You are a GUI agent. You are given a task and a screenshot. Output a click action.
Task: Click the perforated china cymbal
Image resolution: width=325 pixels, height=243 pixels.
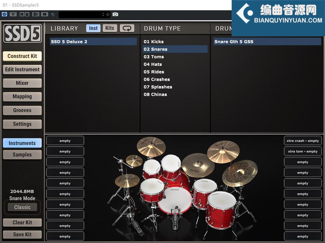point(240,173)
